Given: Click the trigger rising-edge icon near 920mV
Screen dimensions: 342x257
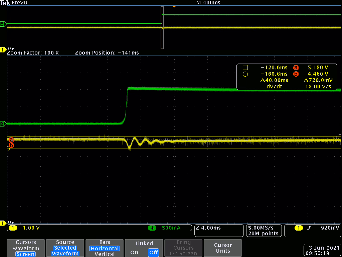Looking at the screenshot, I should (x=309, y=228).
